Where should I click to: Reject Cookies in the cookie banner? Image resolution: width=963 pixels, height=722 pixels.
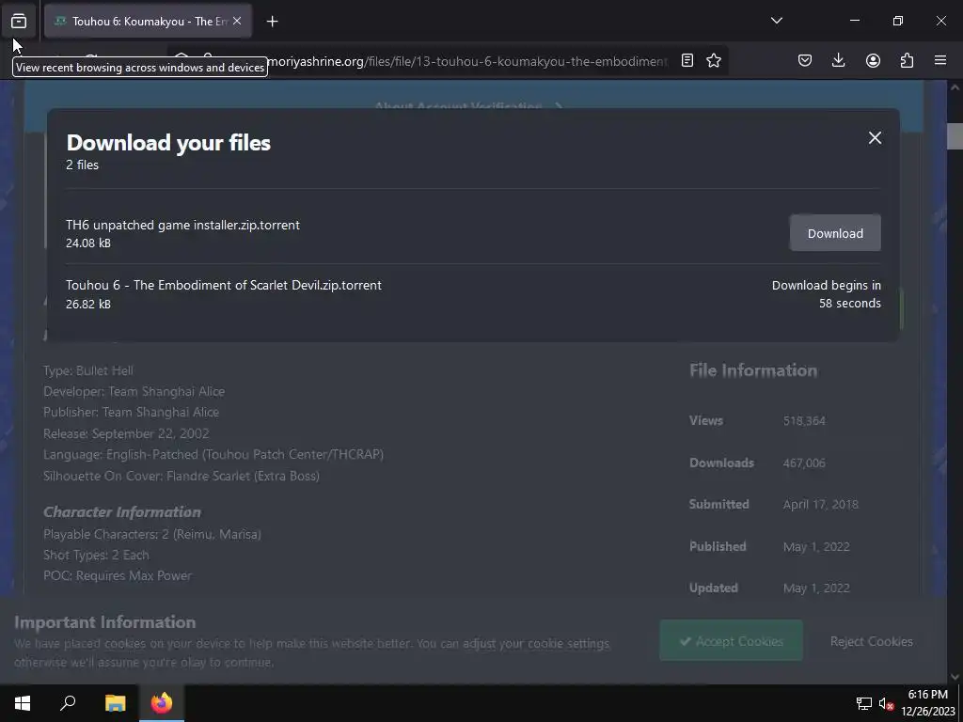click(871, 641)
